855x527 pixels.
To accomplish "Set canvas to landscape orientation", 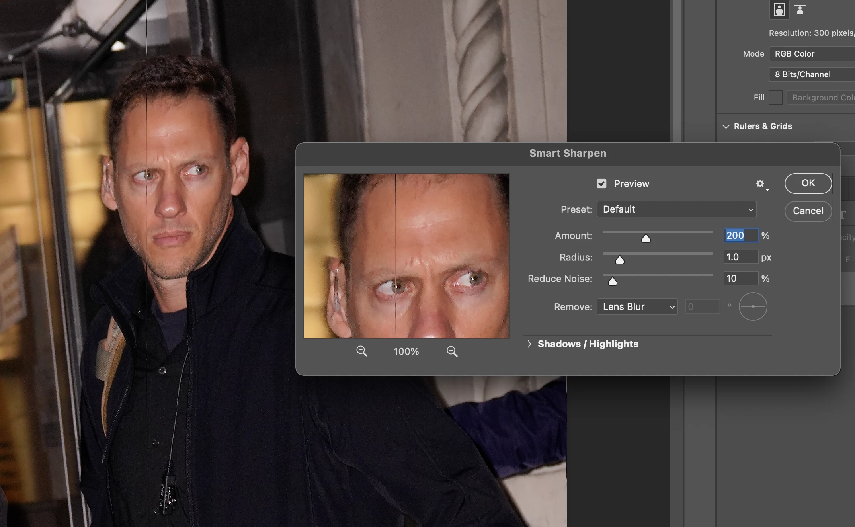I will coord(800,10).
